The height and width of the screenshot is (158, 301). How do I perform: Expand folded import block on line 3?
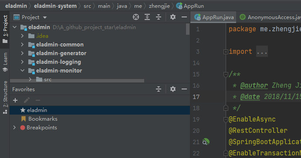tap(226, 52)
